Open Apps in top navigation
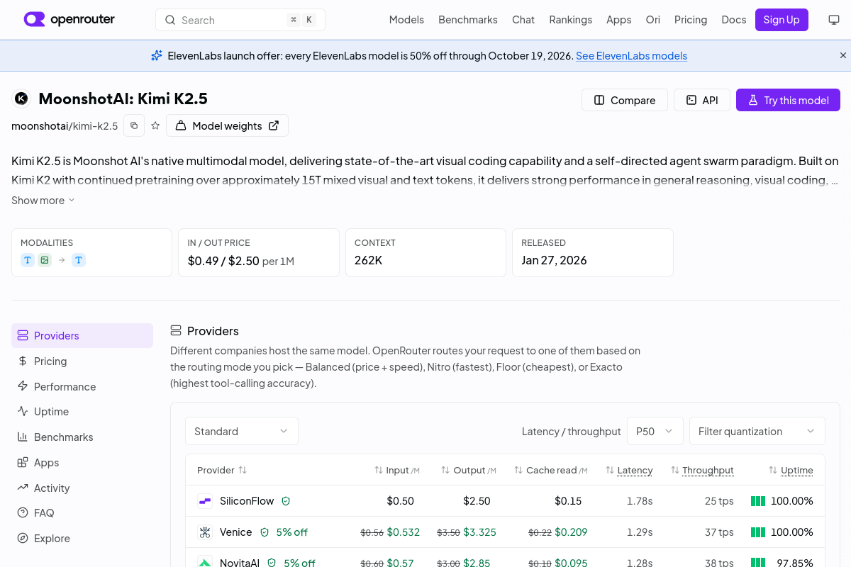This screenshot has height=567, width=851. [x=619, y=20]
